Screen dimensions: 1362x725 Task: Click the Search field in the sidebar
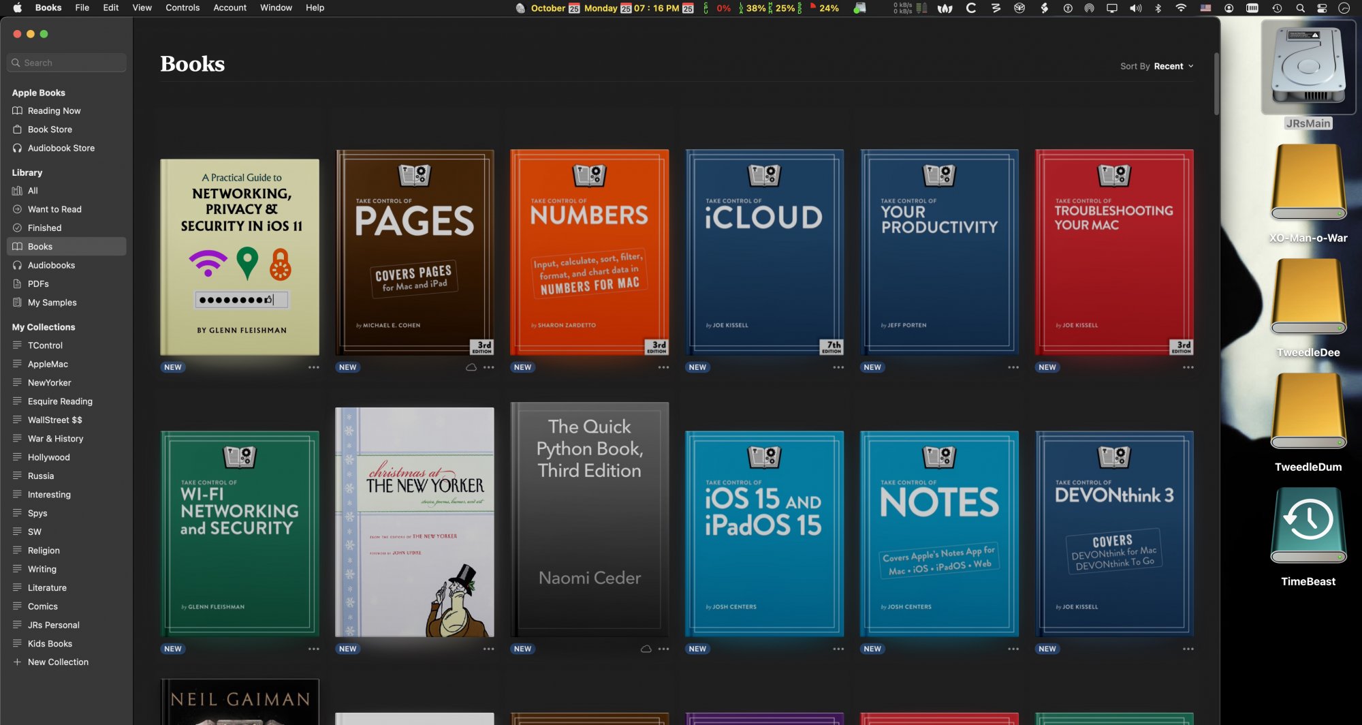[67, 63]
